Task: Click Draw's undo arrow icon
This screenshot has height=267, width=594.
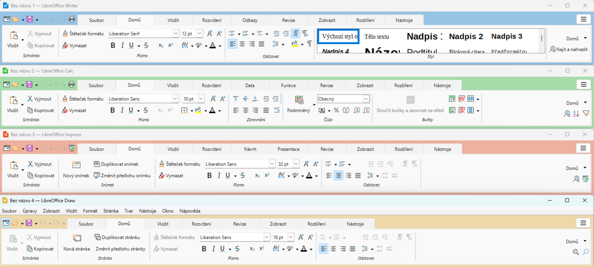Action: pyautogui.click(x=43, y=223)
